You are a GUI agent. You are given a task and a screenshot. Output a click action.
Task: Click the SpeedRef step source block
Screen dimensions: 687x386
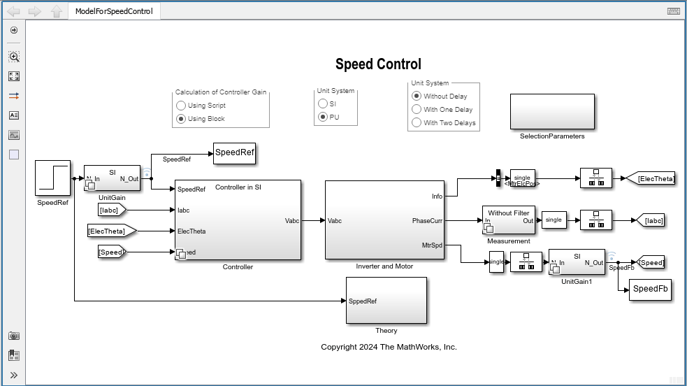click(52, 178)
